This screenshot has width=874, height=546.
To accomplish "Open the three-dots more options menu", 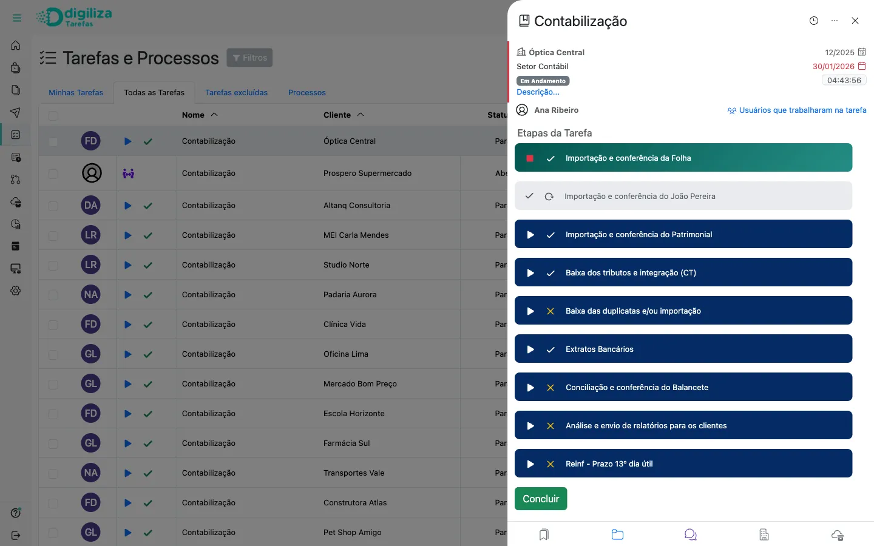I will click(835, 21).
